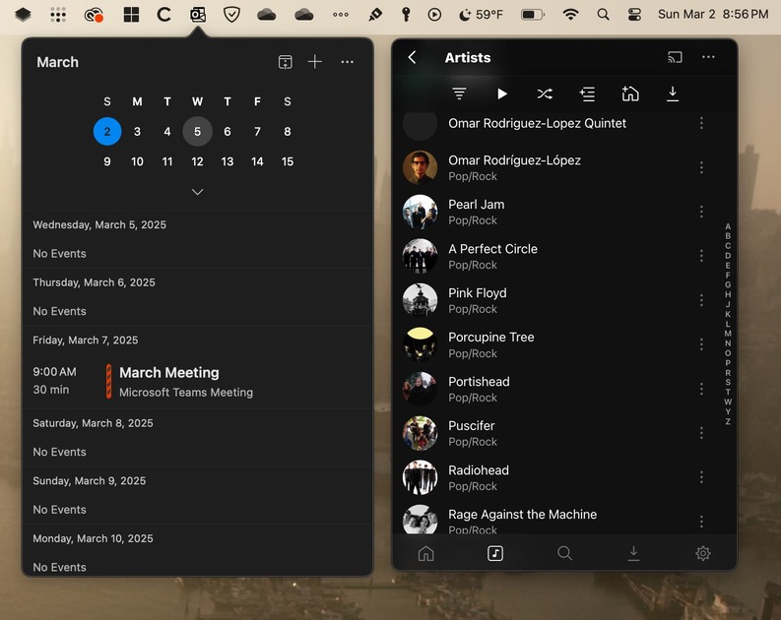Jump to letter A in alphabet index
The height and width of the screenshot is (620, 781).
728,226
